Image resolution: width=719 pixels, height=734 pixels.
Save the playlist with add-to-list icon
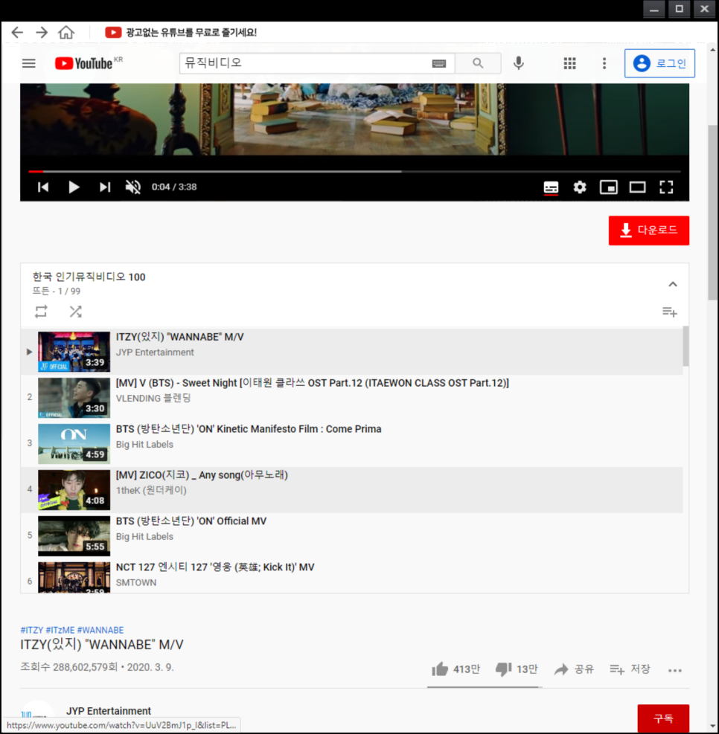[x=669, y=312]
